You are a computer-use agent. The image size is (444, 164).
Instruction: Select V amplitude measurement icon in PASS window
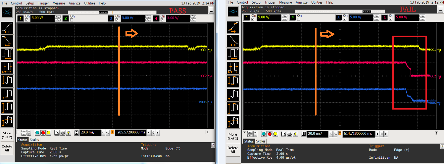tap(7, 107)
